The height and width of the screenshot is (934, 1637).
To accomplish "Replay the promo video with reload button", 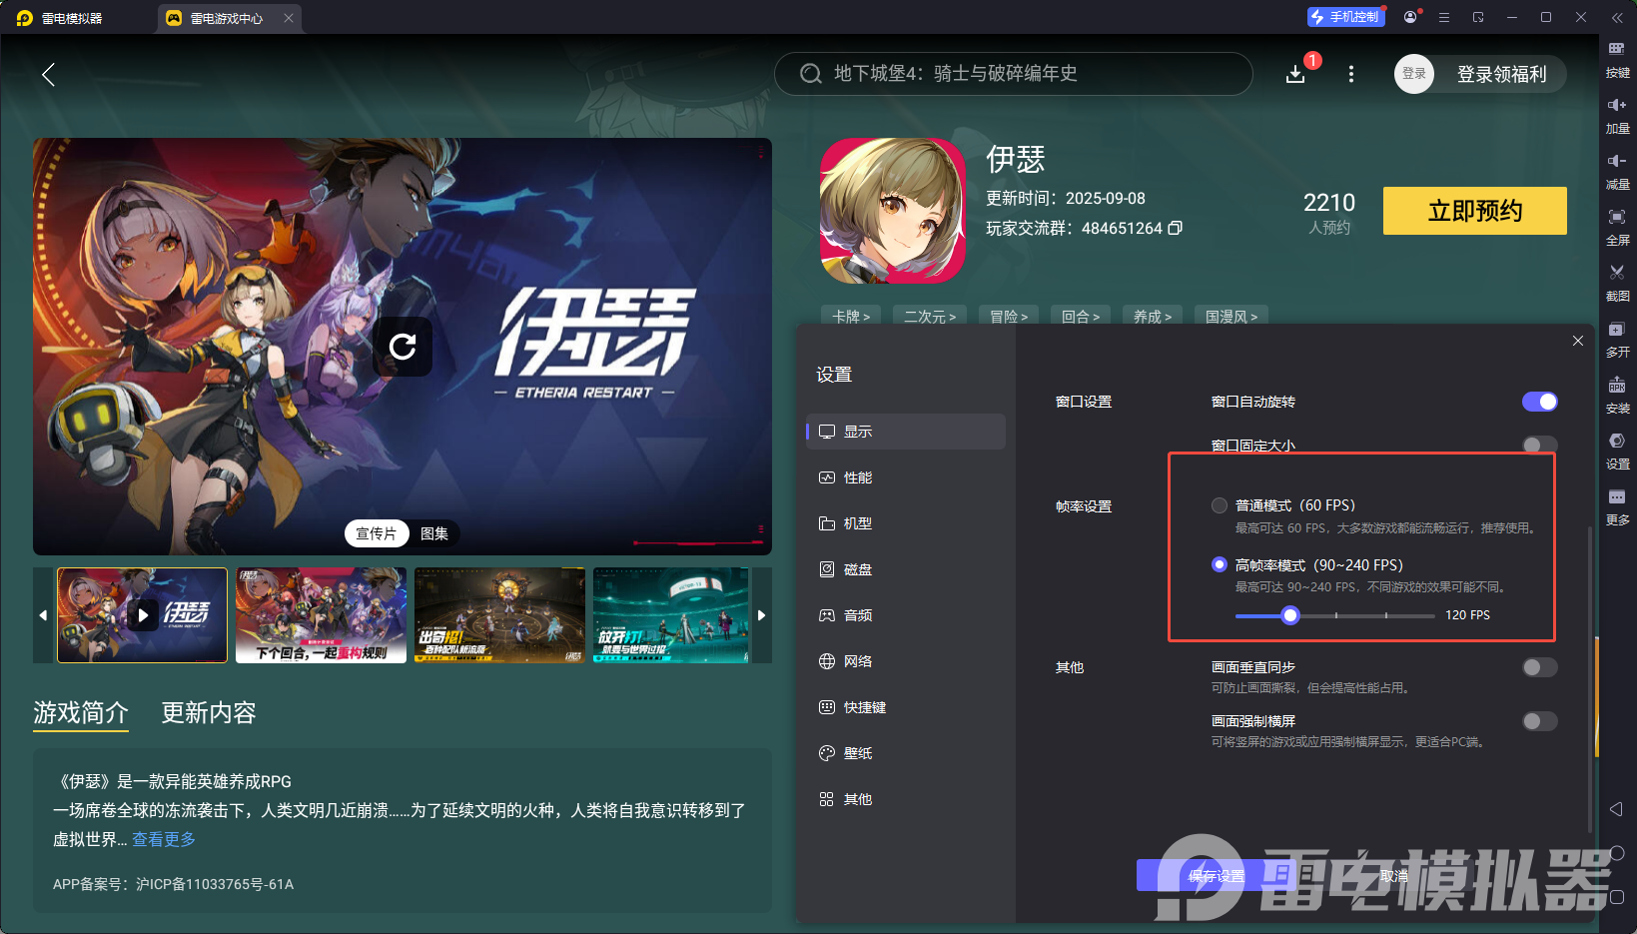I will tap(403, 347).
